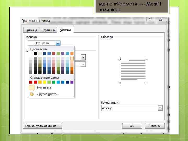Cancel the dialog with Отмена
Screen dimensions: 188x141
coord(155,126)
